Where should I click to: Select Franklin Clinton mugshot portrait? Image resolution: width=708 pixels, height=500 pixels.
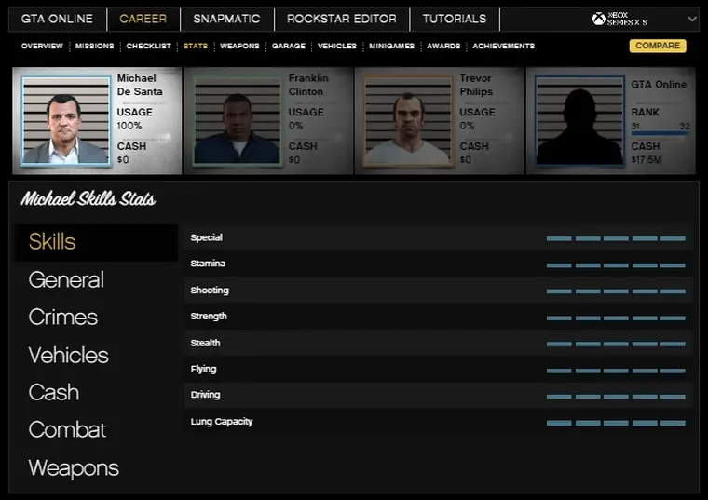[x=237, y=120]
